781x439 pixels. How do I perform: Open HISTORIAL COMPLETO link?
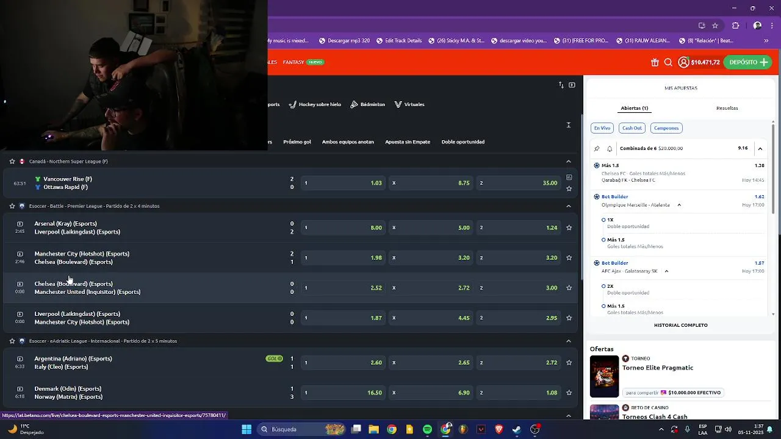681,325
